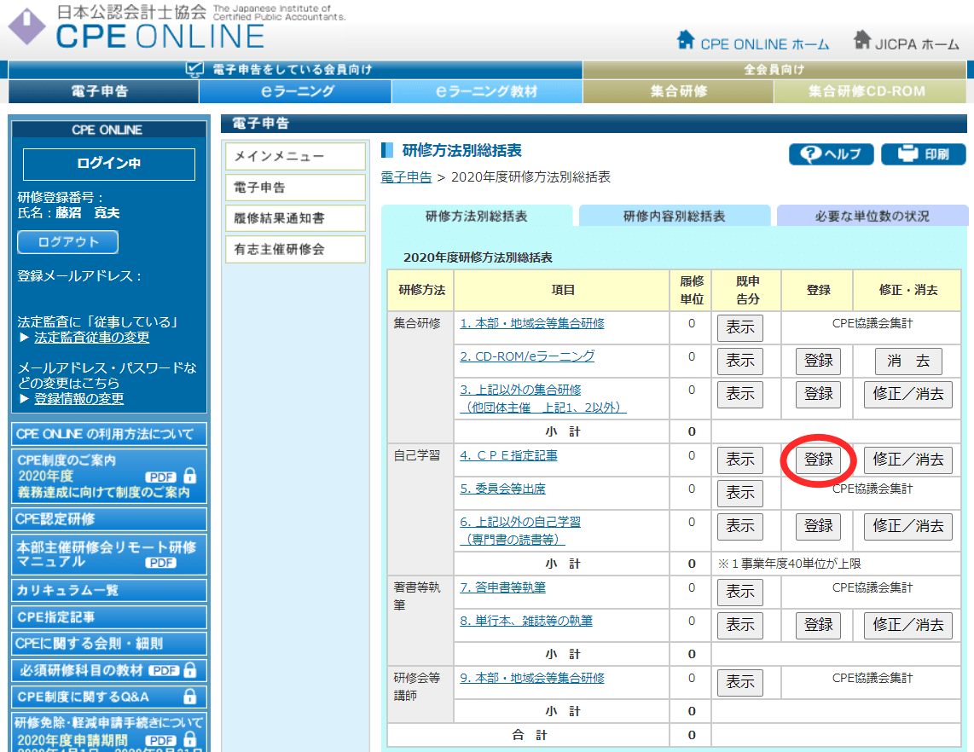Click PDF badge on 必須研修科目の教材

[x=164, y=671]
